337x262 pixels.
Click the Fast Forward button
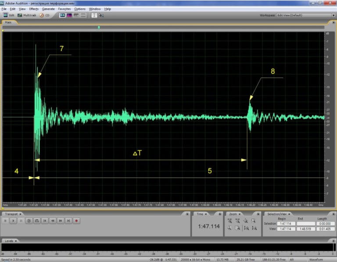tap(61, 221)
